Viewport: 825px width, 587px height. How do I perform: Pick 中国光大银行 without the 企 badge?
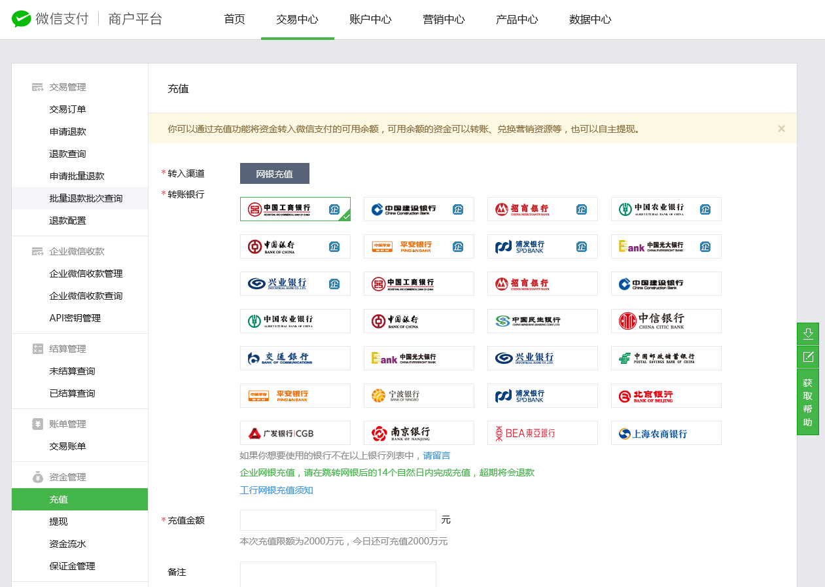tap(419, 359)
